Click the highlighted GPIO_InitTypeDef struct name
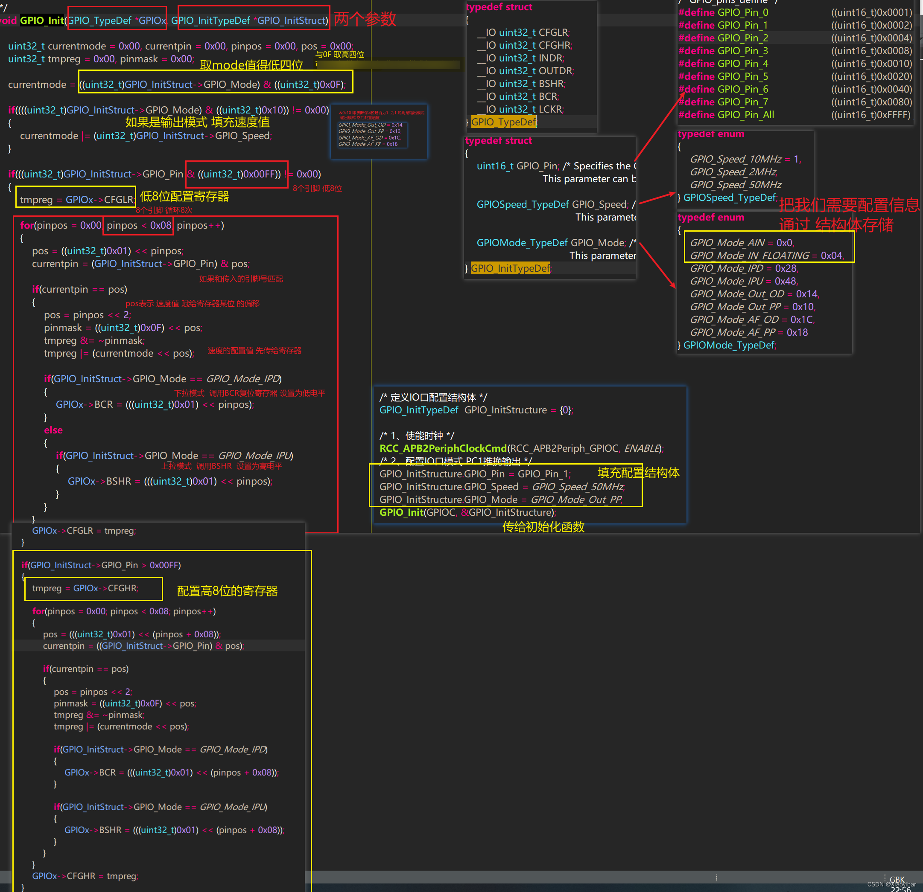The image size is (923, 892). [510, 268]
